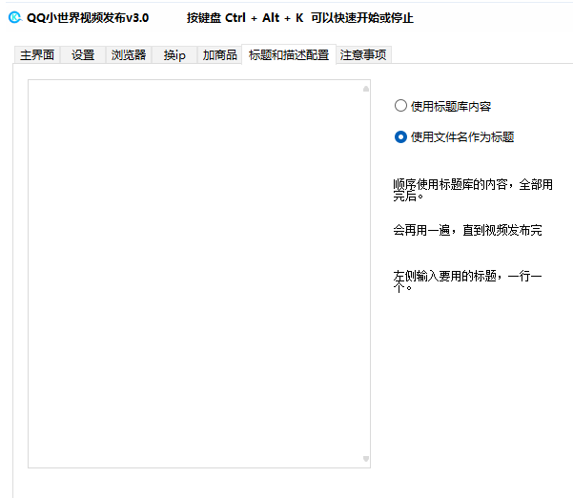Select the 使用标题库内容 radio button

(400, 107)
